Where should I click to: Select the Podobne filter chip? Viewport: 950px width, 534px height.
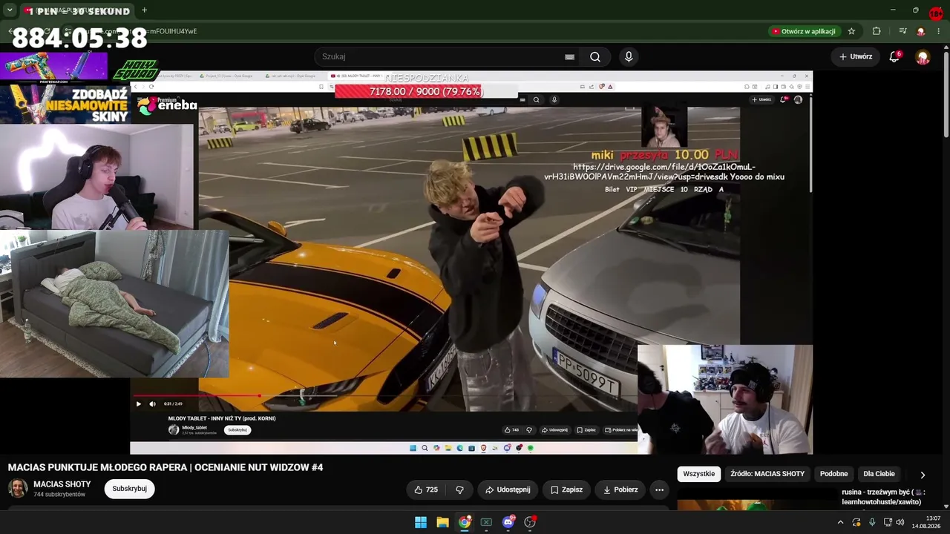[x=833, y=474]
